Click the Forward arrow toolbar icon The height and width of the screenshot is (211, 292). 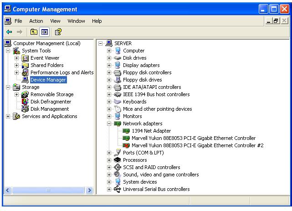(20, 32)
